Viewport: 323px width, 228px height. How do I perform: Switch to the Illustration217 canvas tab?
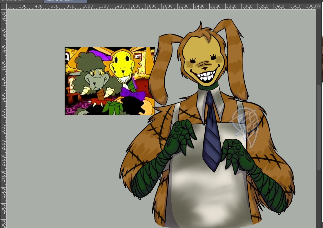(22, 1)
